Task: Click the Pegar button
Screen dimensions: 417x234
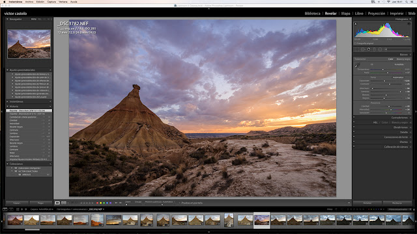Action: pos(40,203)
